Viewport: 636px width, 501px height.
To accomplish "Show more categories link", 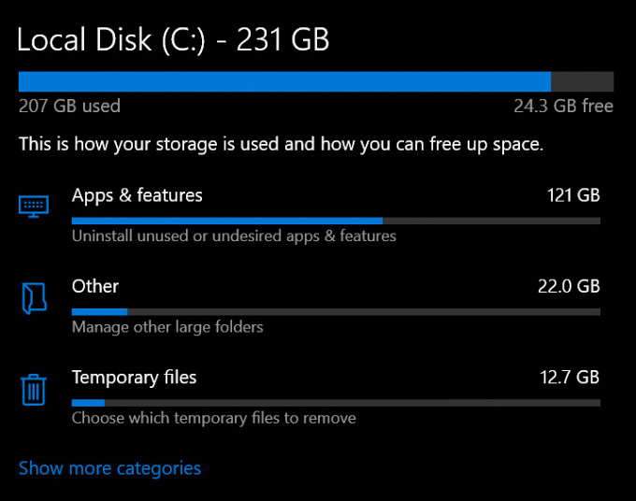I will [110, 468].
